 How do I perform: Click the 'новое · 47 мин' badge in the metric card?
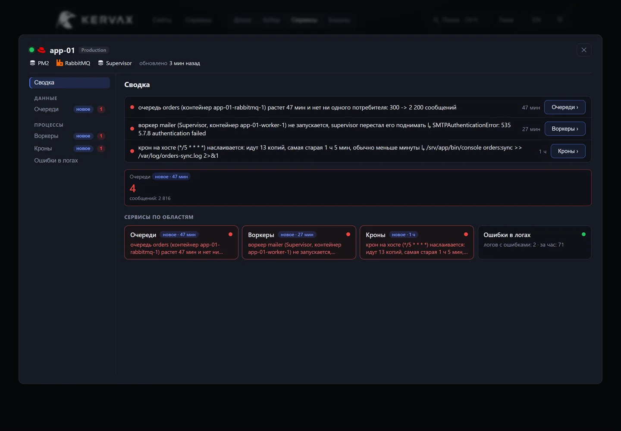(171, 177)
